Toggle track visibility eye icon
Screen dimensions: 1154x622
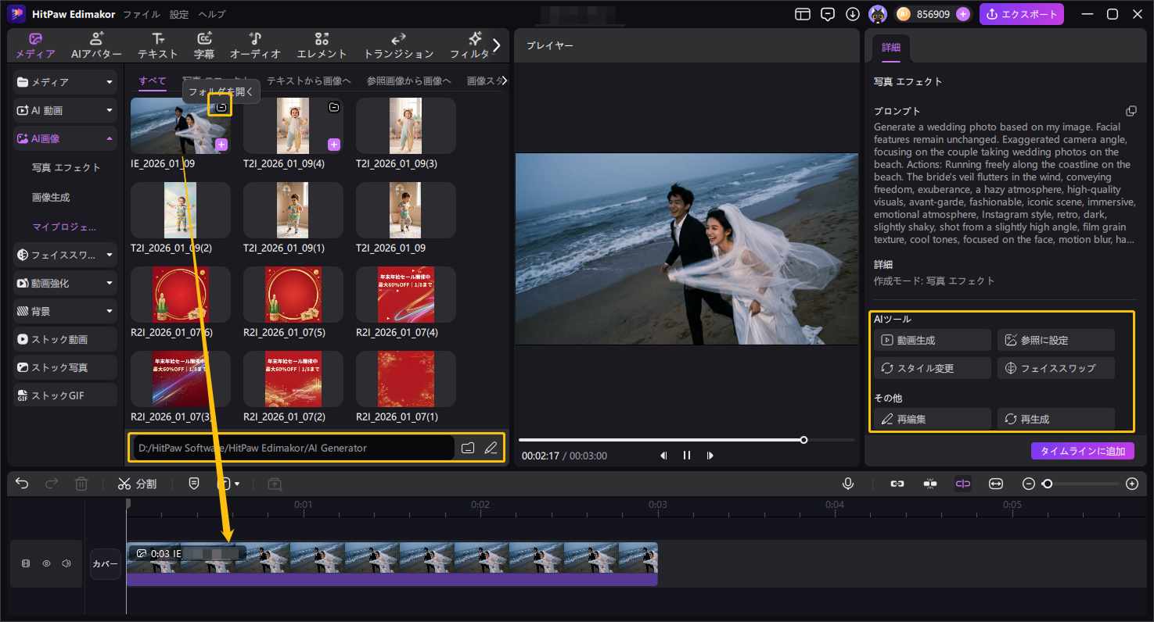click(46, 563)
